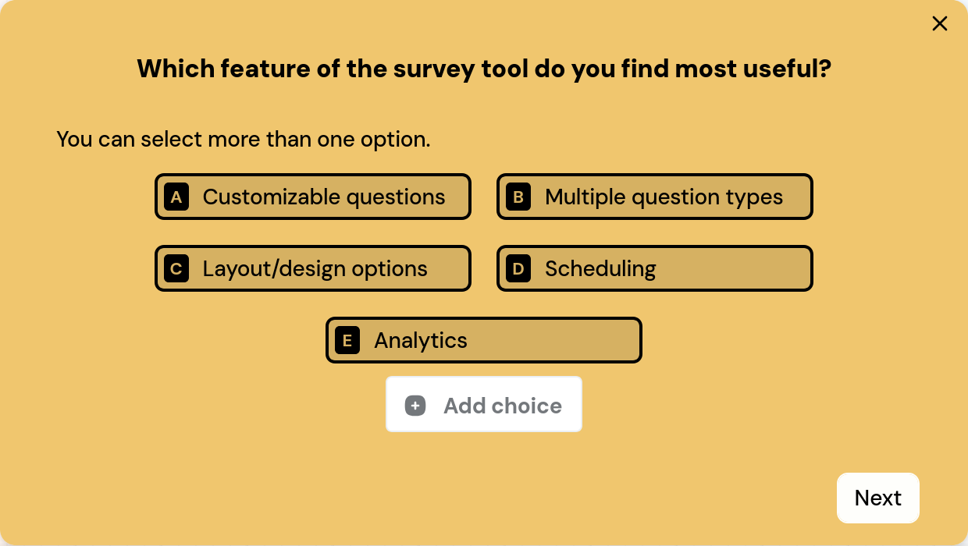Click the 'Multiple question types' label text
This screenshot has width=968, height=546.
664,197
